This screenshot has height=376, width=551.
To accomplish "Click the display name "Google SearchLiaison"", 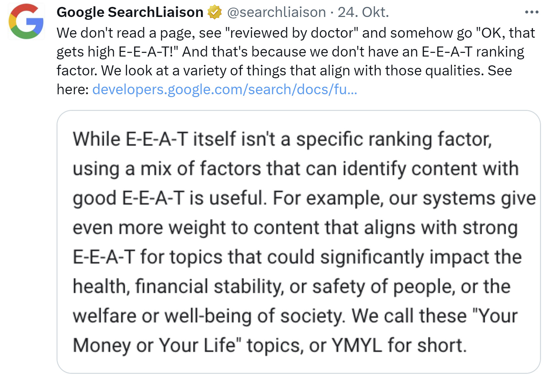I will pyautogui.click(x=130, y=12).
